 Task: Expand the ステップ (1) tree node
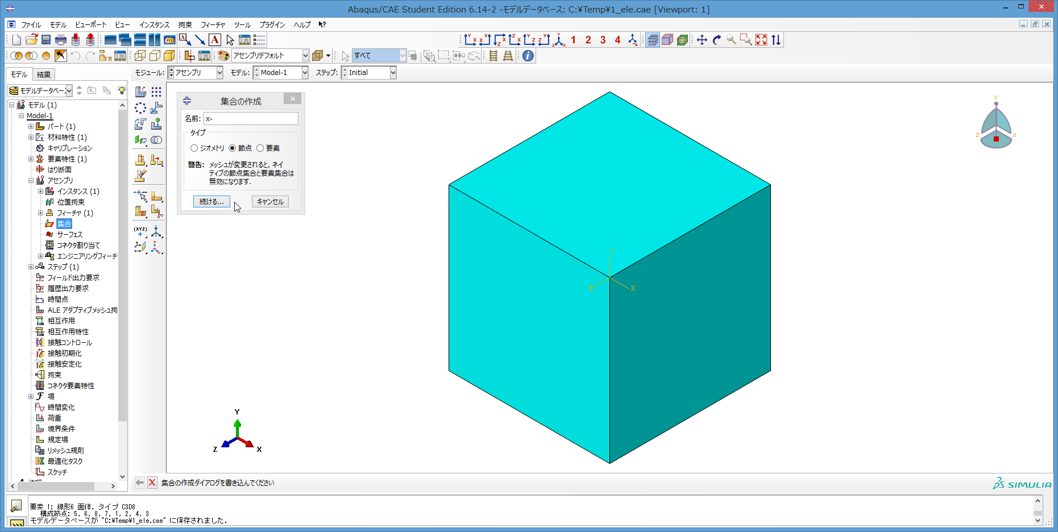(31, 267)
